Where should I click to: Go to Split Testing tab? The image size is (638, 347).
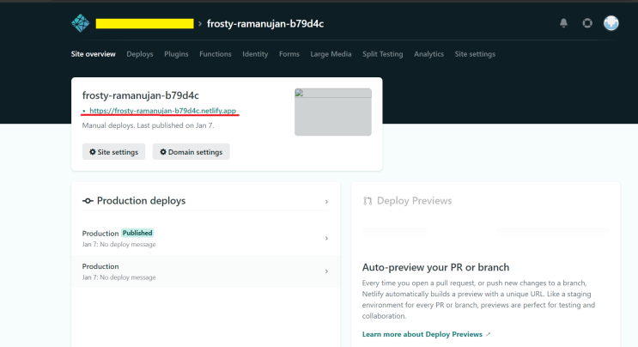click(x=382, y=54)
